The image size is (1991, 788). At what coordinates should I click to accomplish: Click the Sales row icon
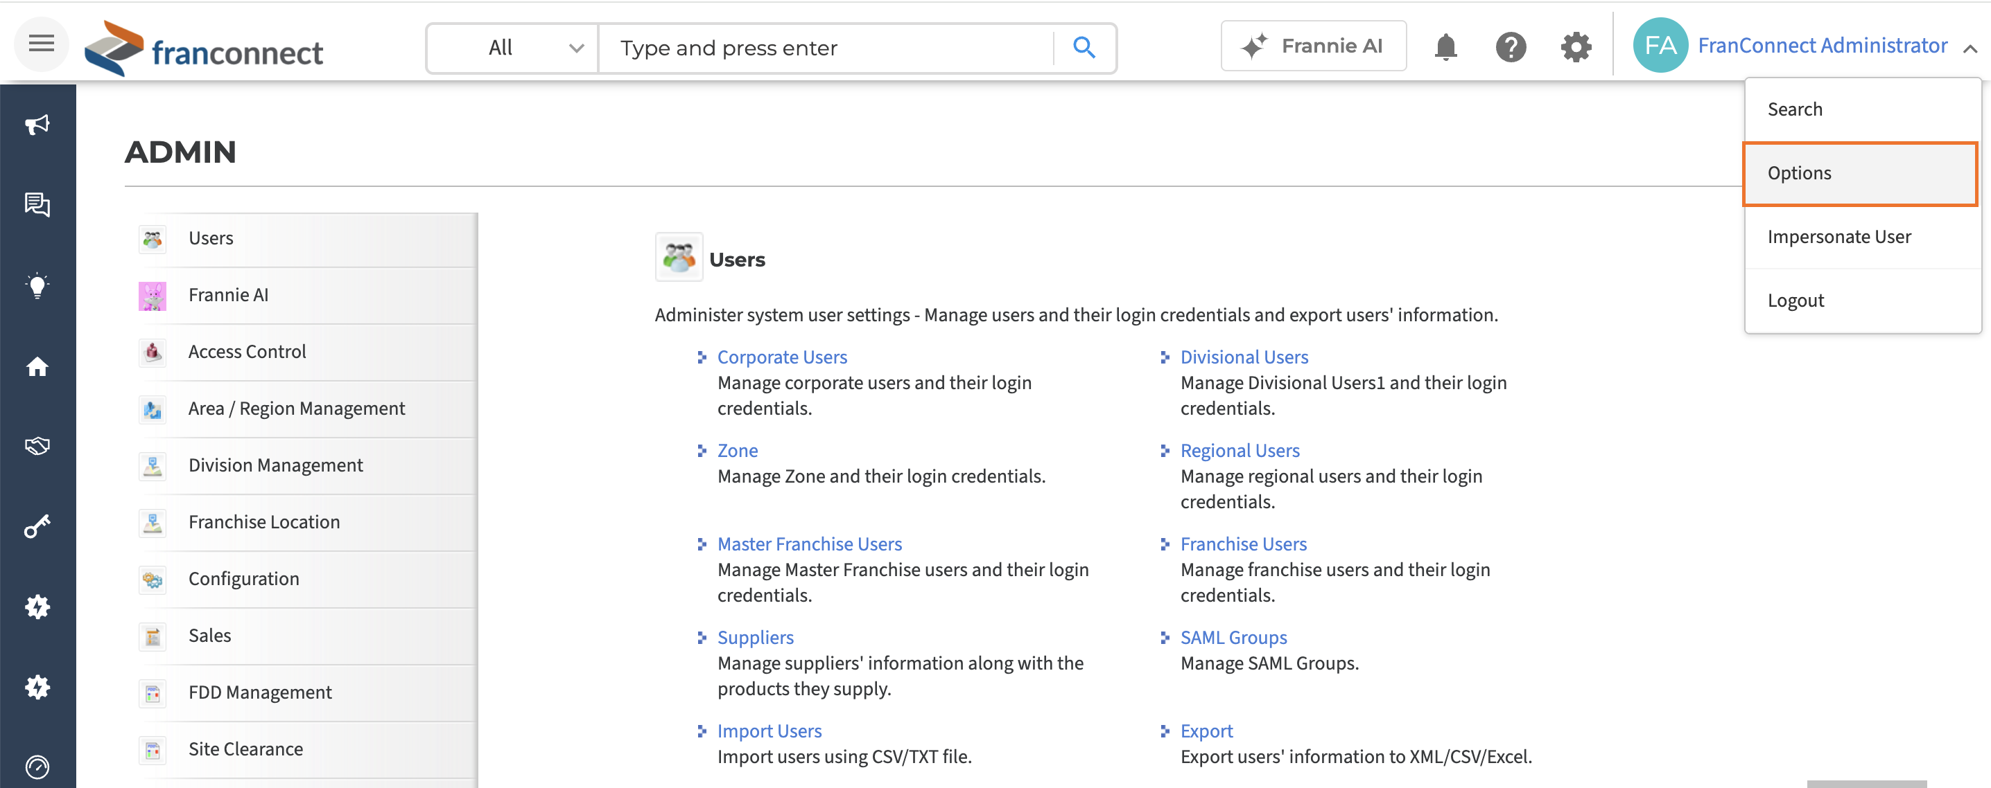coord(153,636)
